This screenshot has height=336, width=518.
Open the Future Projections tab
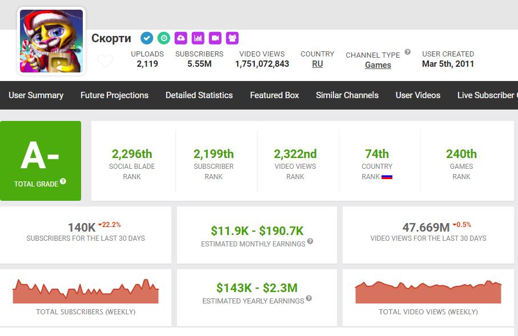[x=114, y=95]
